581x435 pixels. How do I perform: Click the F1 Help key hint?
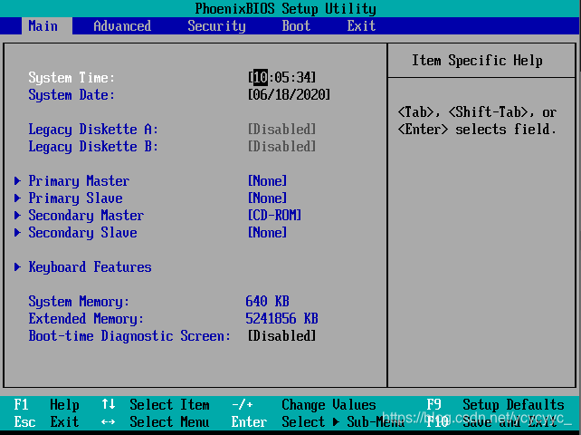coord(47,404)
